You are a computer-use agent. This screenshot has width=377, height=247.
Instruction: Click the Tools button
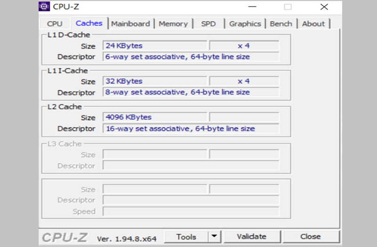tap(186, 237)
